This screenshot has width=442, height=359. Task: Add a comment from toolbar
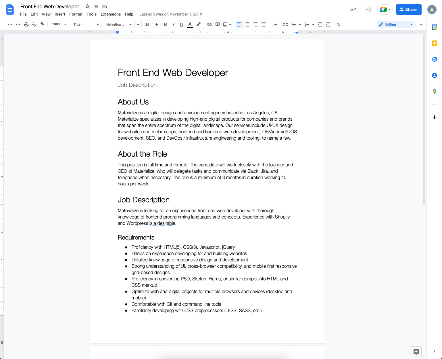218,24
